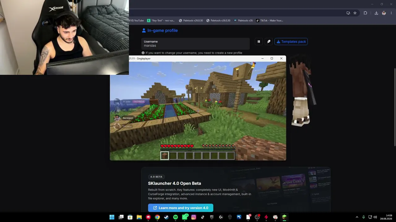This screenshot has width=396, height=222.
Task: Open the Paletools v26 bookmark
Action: pos(243,21)
